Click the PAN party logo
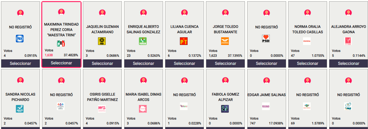Viewport: 368px width, 129px height. (x=20, y=39)
